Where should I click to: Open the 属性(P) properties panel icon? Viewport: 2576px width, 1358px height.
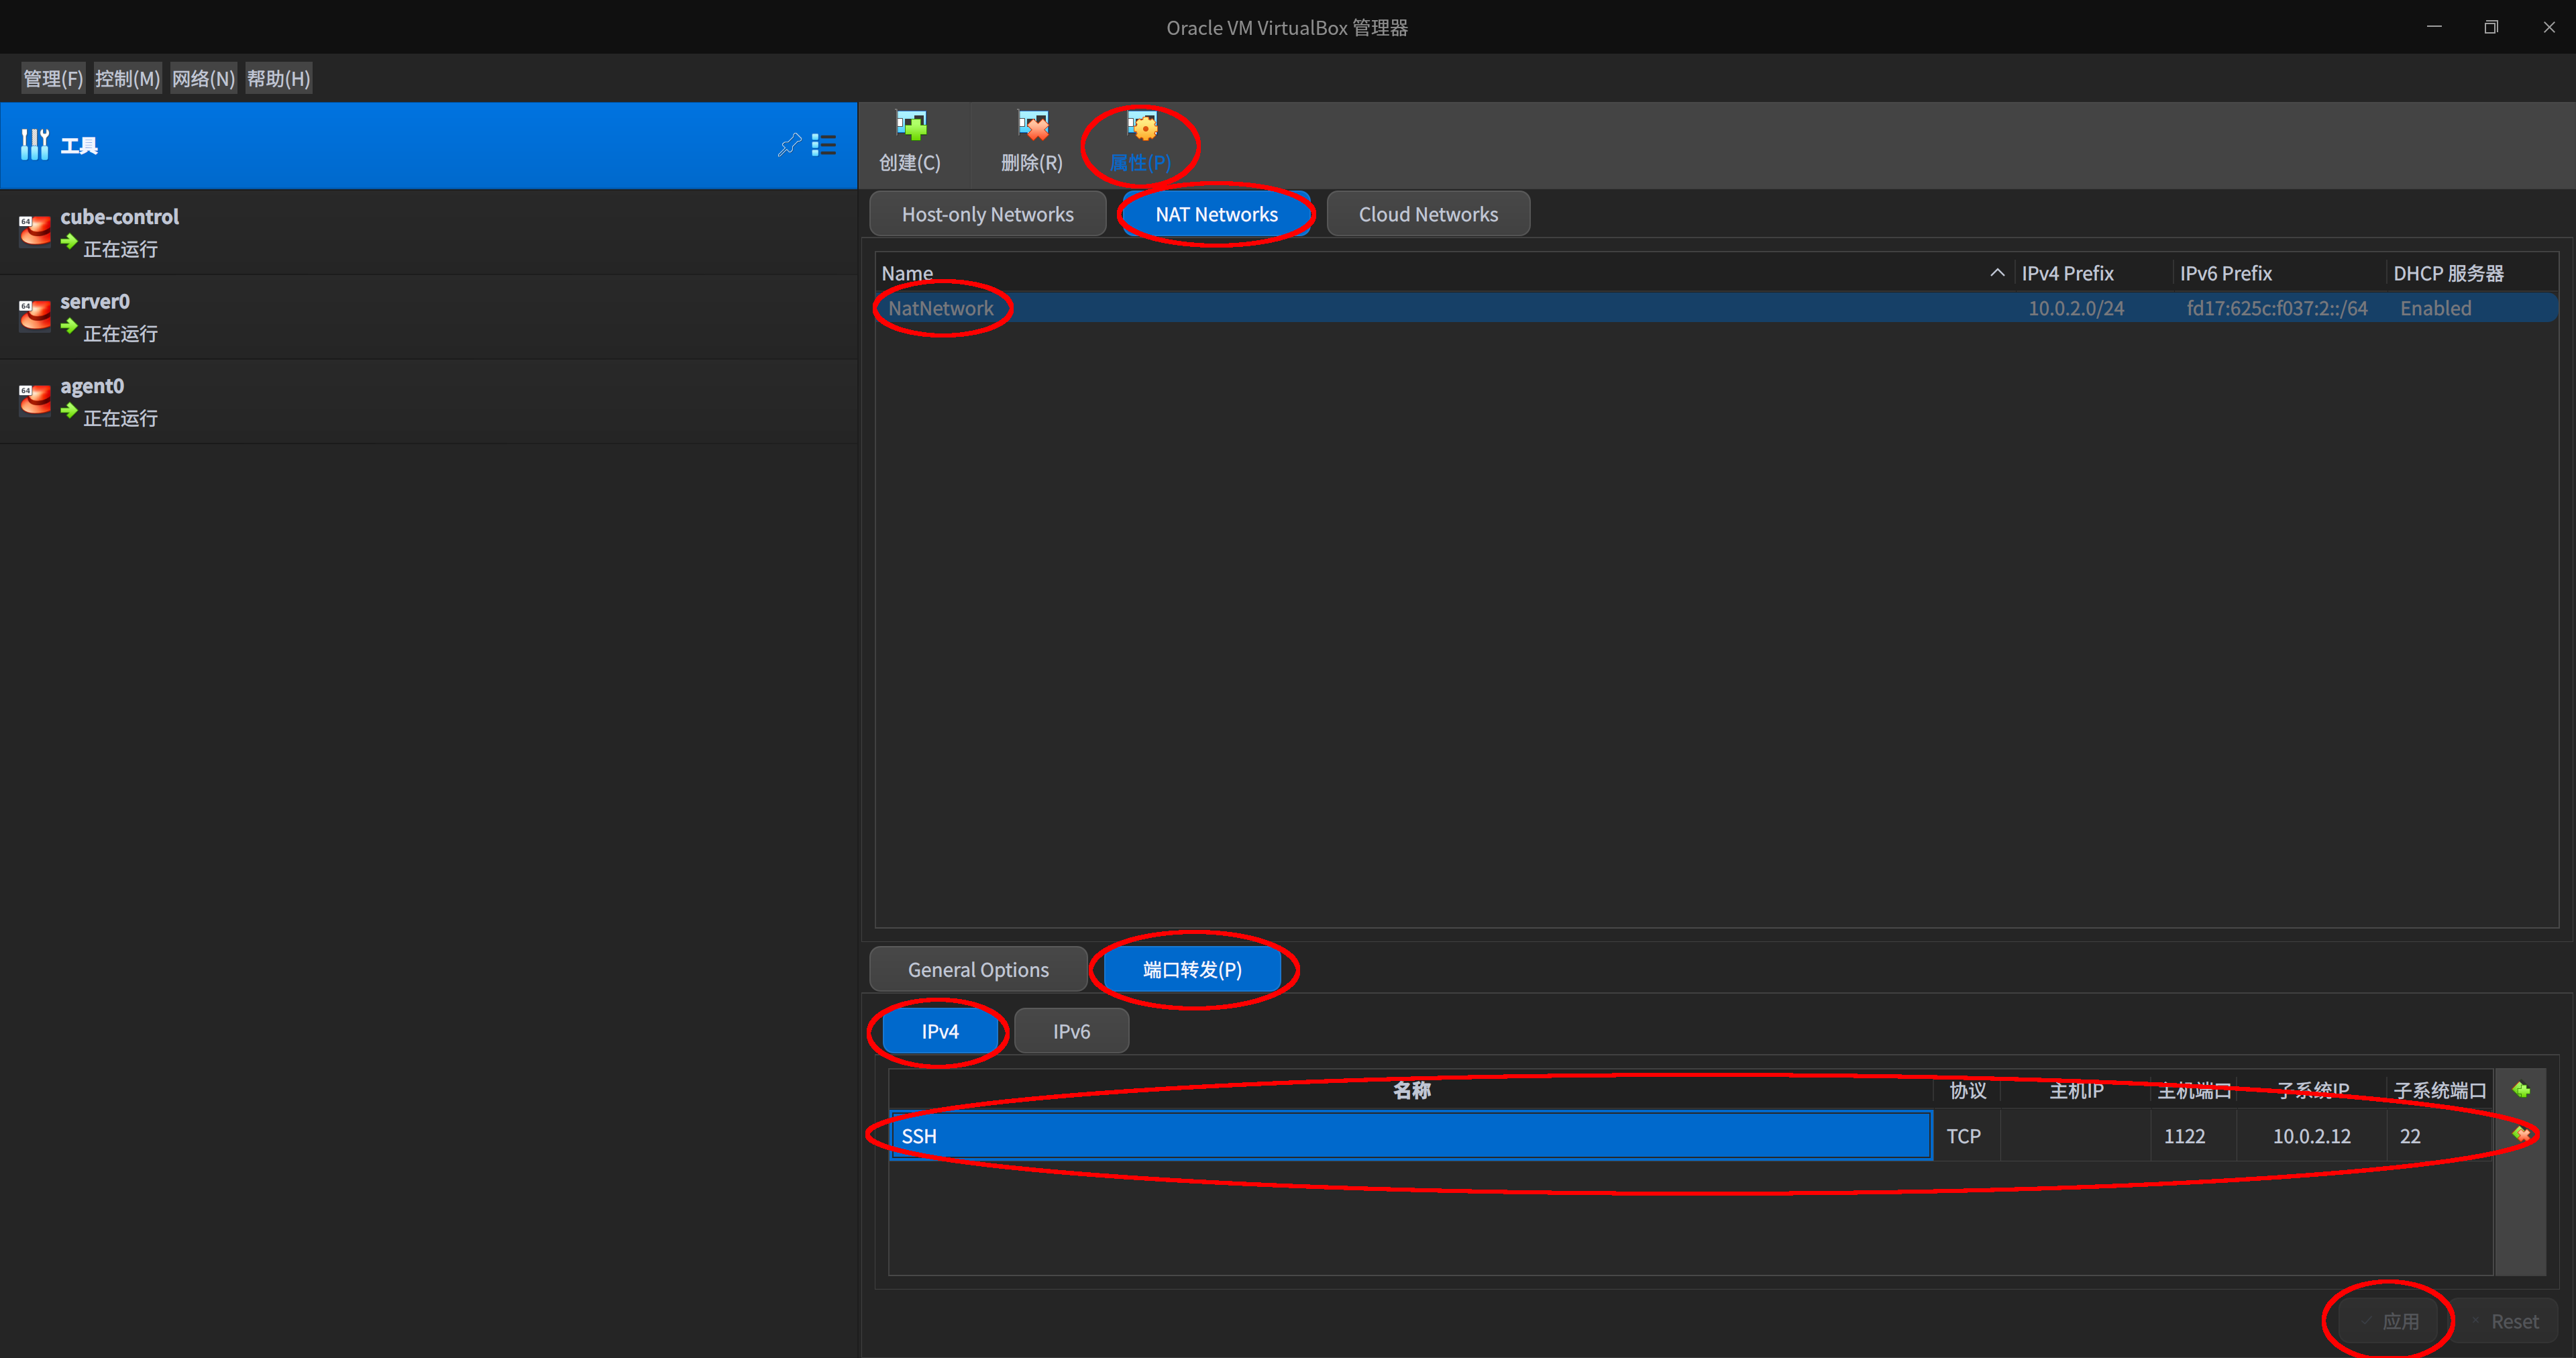coord(1142,127)
